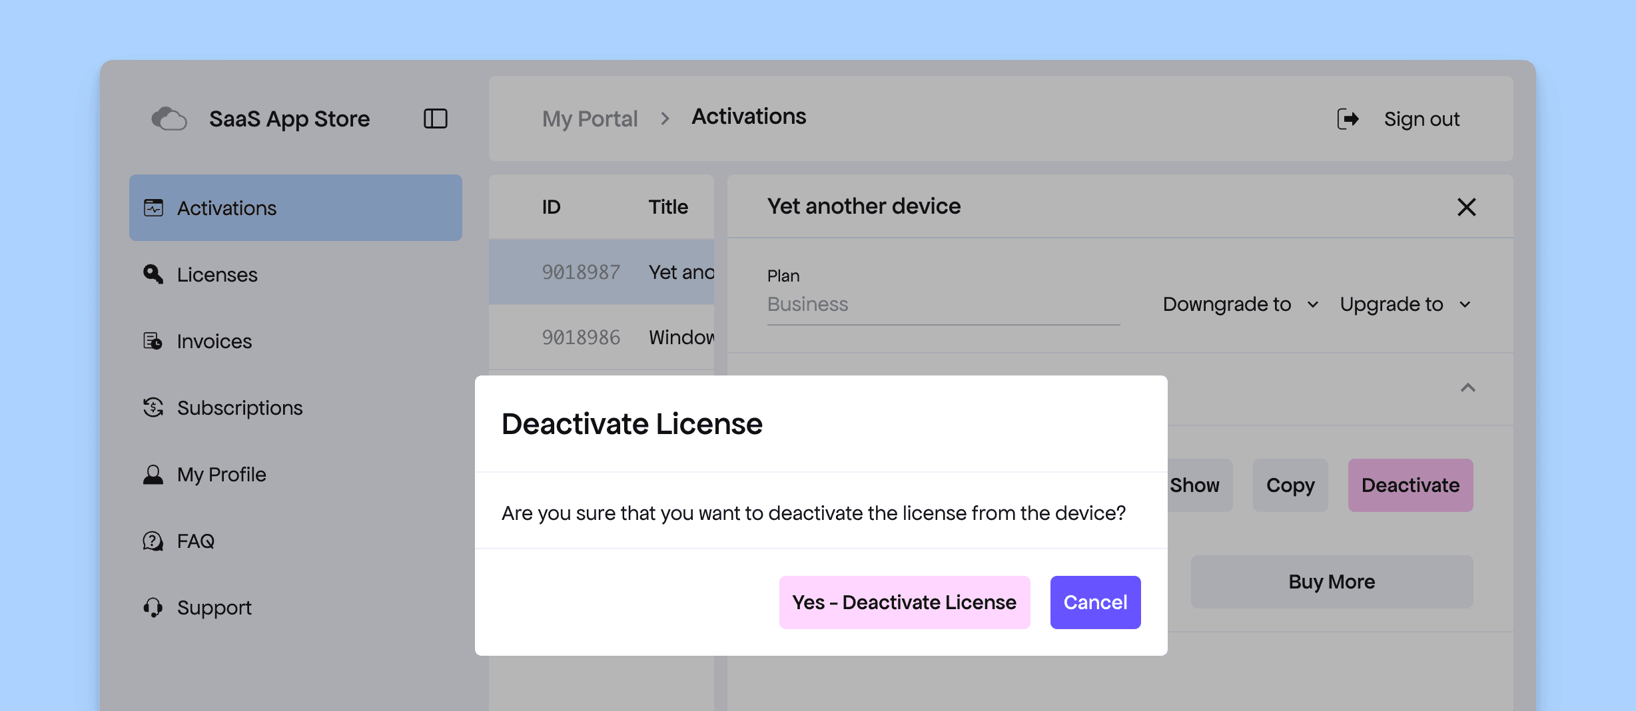Click the Sign out arrow icon
Image resolution: width=1636 pixels, height=711 pixels.
tap(1348, 119)
